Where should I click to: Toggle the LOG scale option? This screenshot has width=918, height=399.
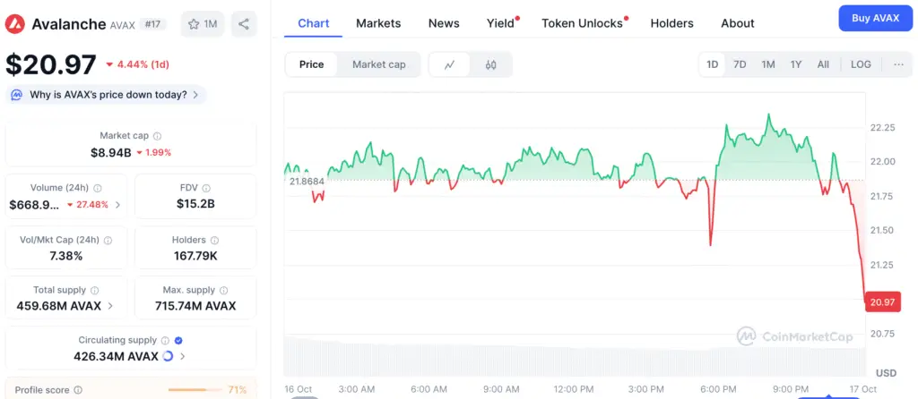[861, 64]
